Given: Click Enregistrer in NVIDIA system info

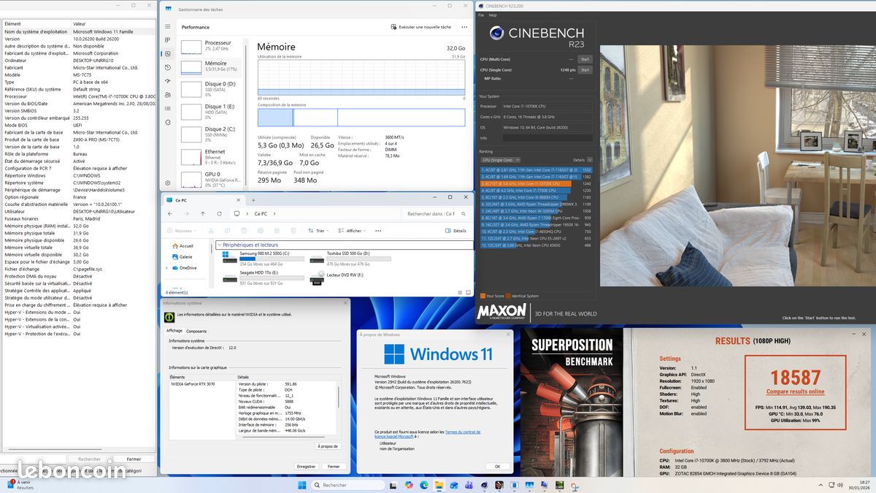Looking at the screenshot, I should coord(307,466).
